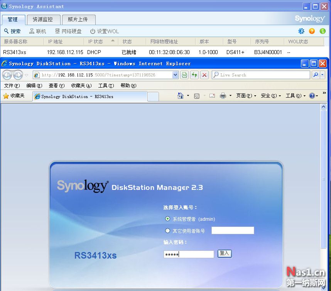Switch to the 资源监控 tab
331x291 pixels.
(44, 20)
